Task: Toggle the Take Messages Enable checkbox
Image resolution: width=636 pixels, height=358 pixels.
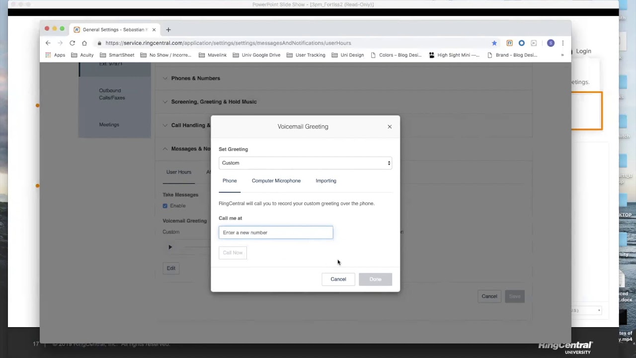Action: [165, 206]
